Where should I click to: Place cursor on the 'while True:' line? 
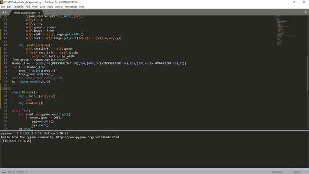[21, 111]
